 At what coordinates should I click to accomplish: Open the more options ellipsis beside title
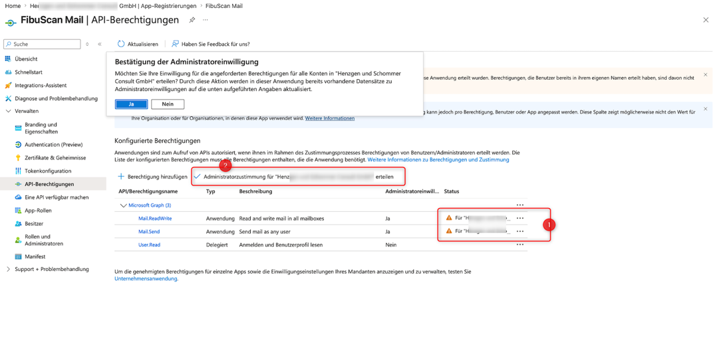coord(206,20)
